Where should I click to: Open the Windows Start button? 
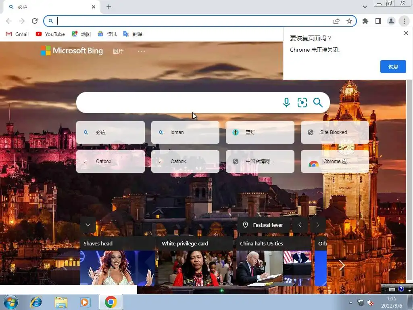point(11,302)
